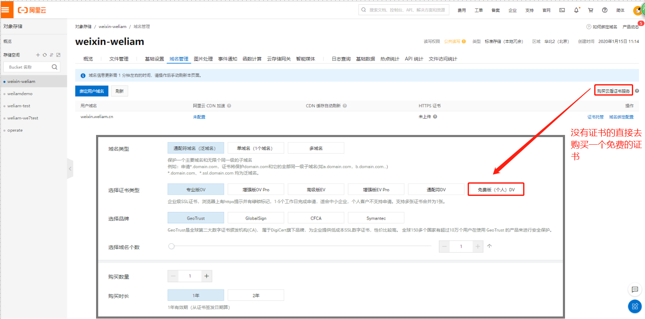Choose the 增强版EV Pro certificate type
The width and height of the screenshot is (645, 319).
376,190
